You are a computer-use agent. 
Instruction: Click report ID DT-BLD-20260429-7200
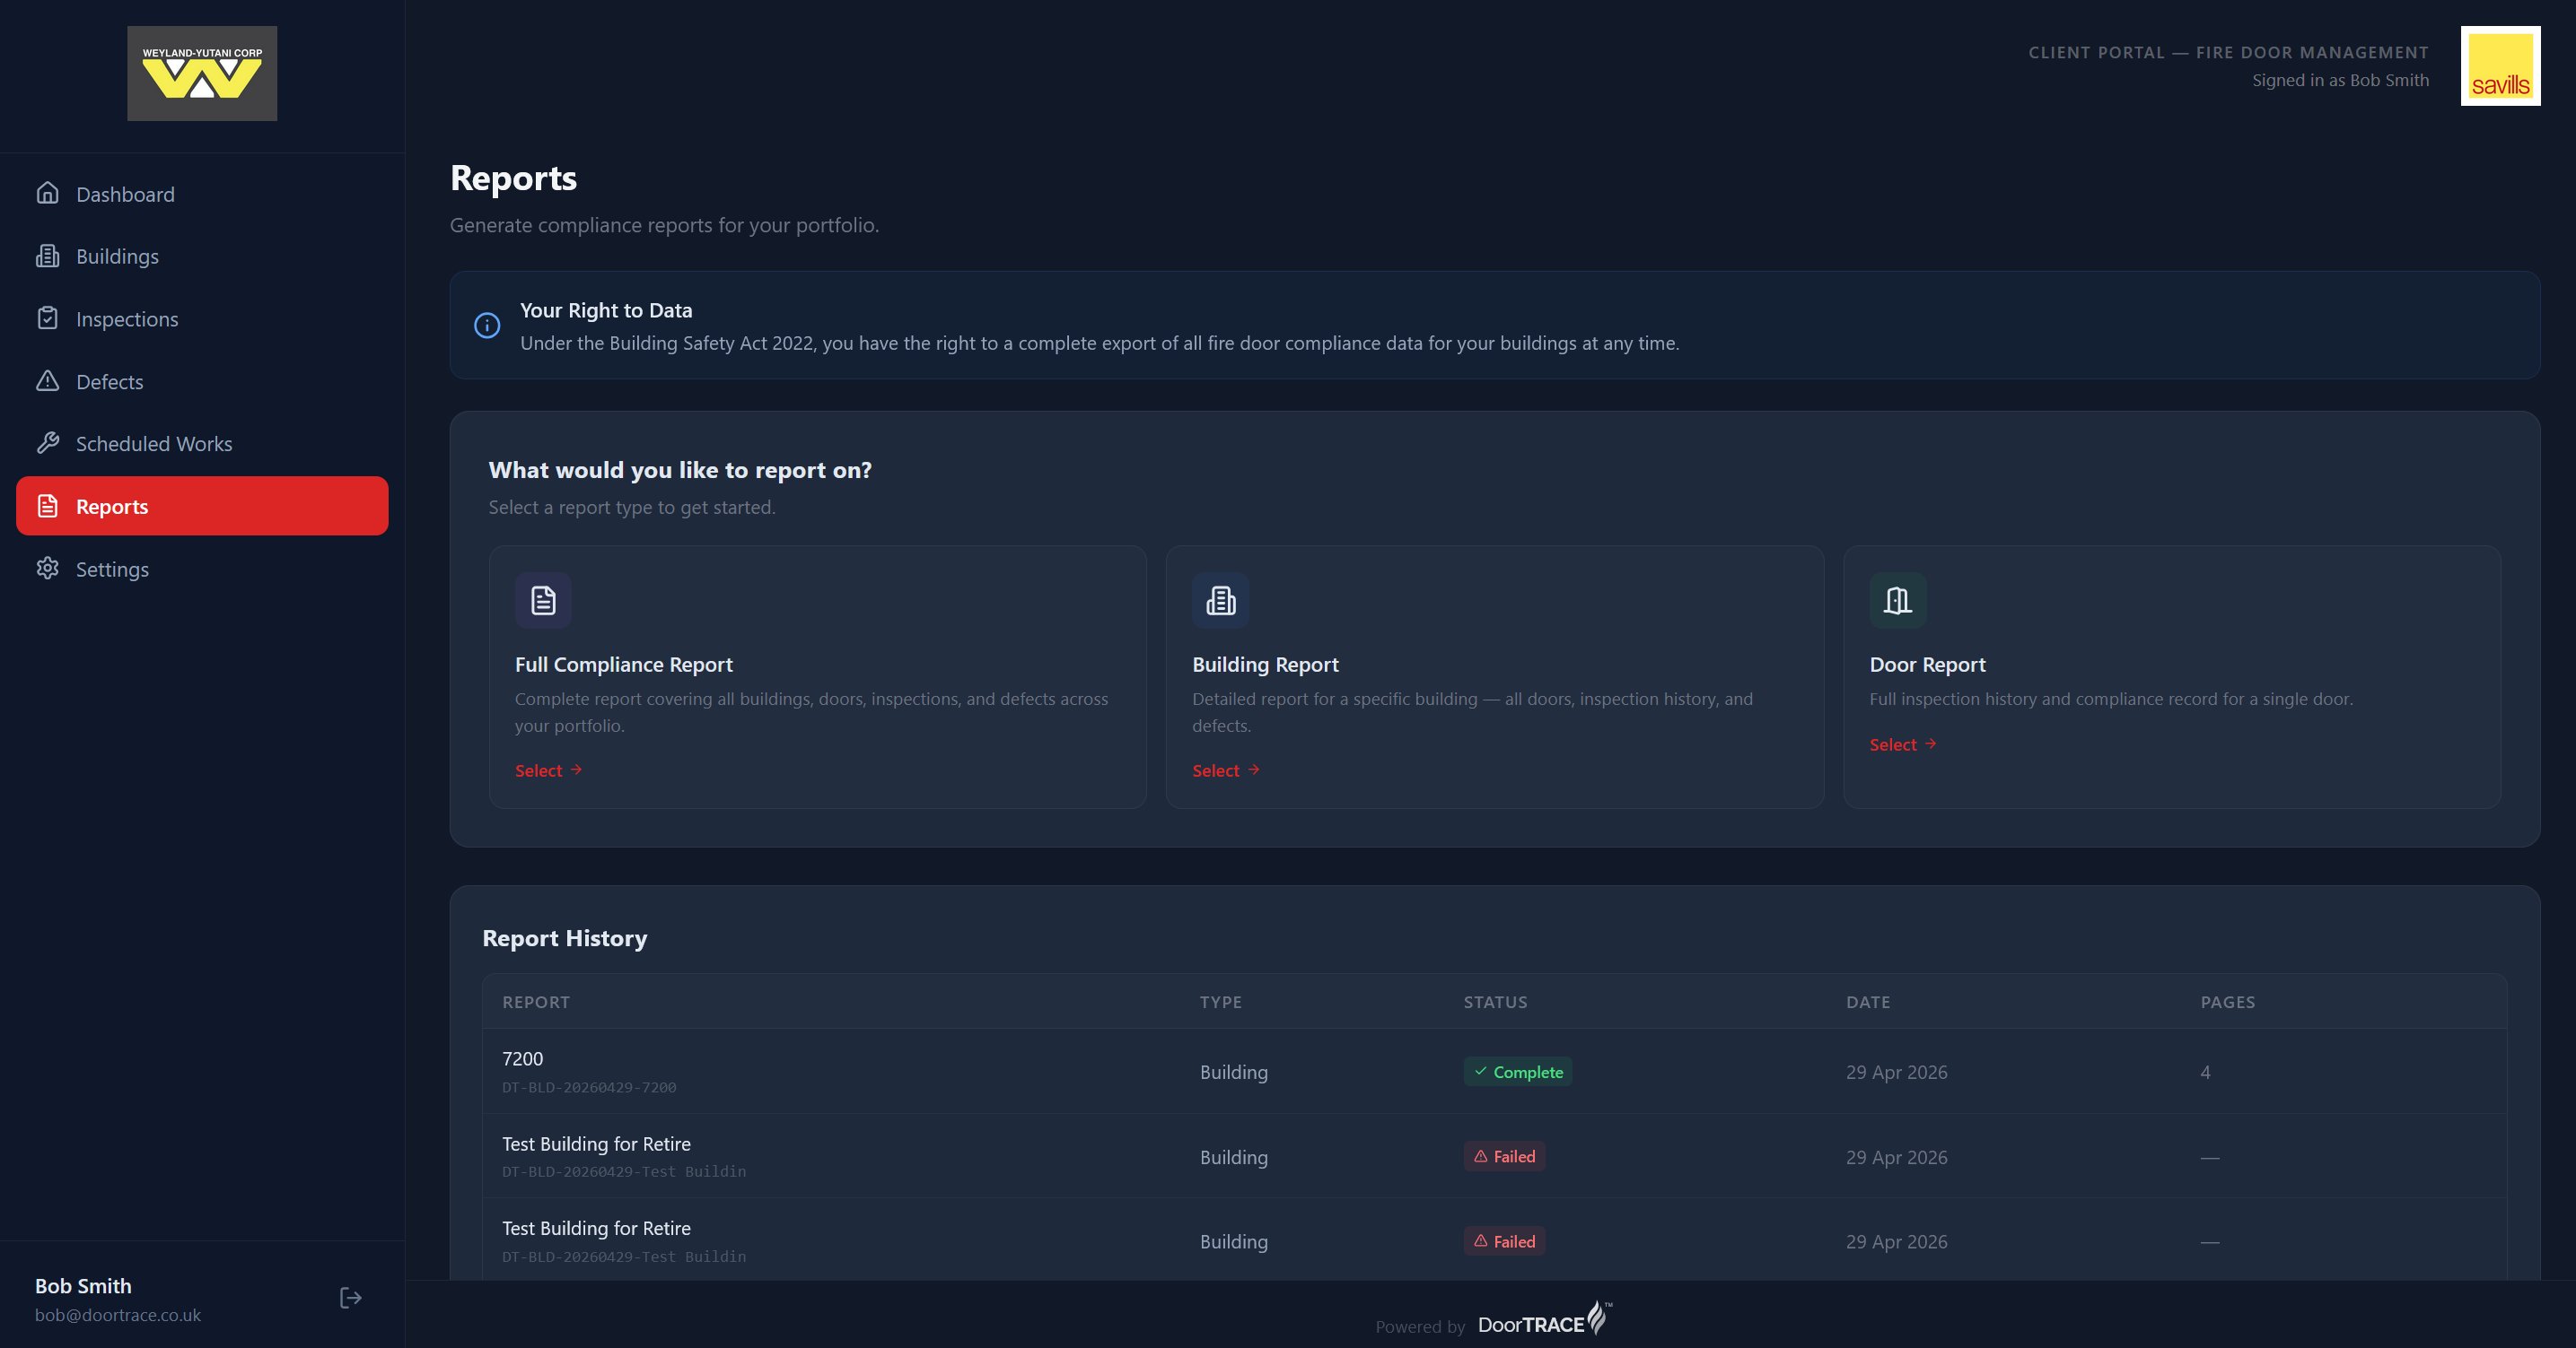[589, 1087]
